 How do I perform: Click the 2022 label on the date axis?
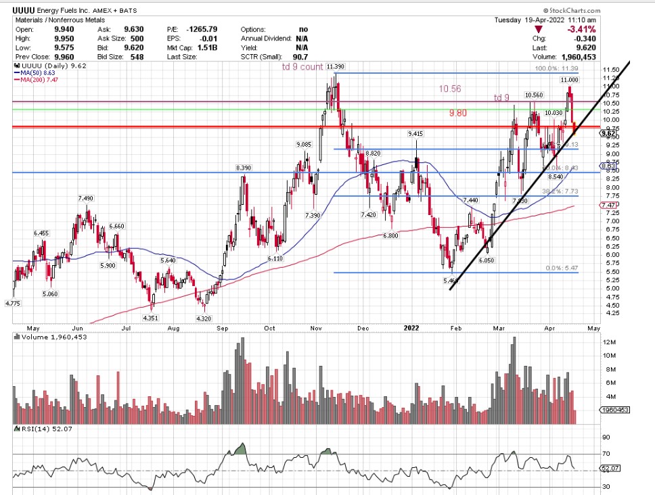pyautogui.click(x=411, y=328)
